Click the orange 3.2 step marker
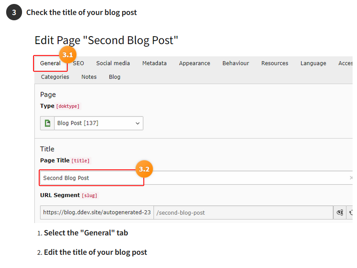 (144, 169)
